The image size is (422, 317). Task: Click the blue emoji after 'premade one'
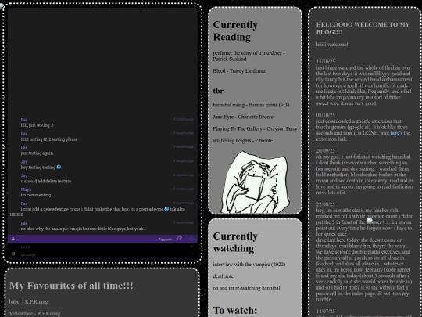click(166, 209)
